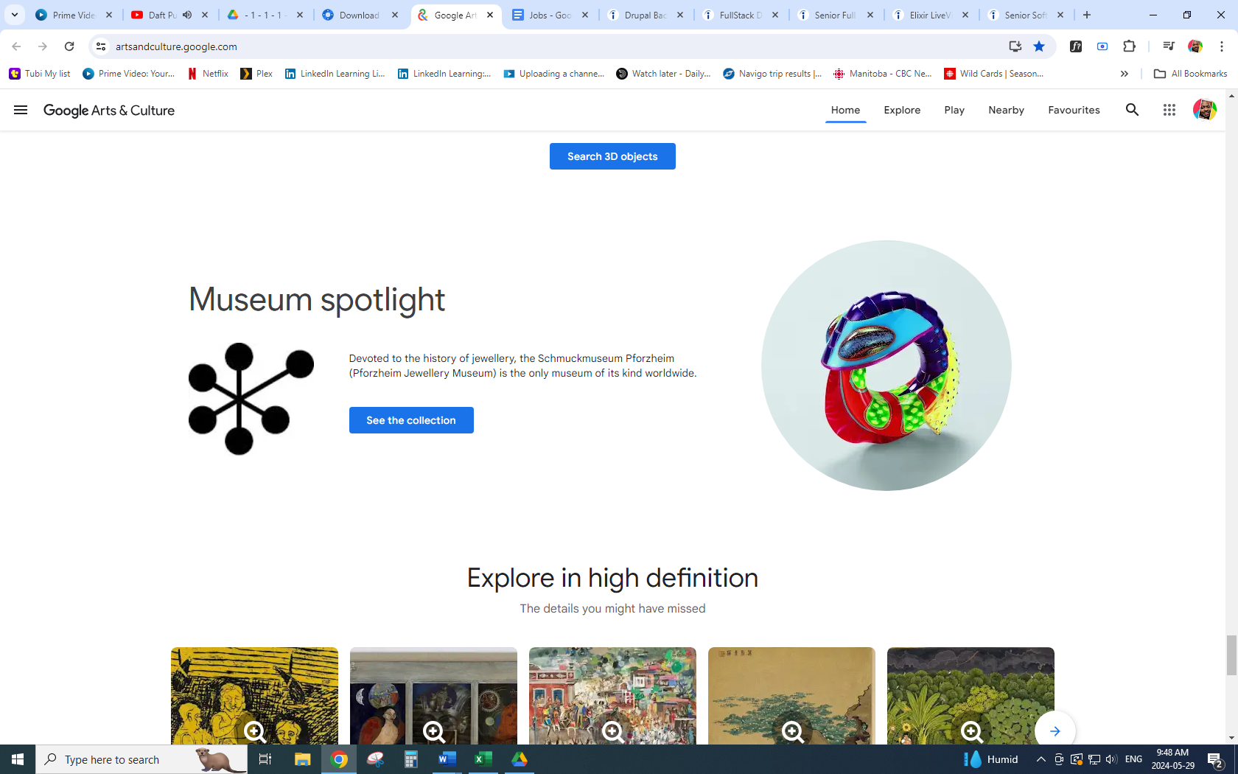
Task: Go to the Explore tab
Action: [x=902, y=110]
